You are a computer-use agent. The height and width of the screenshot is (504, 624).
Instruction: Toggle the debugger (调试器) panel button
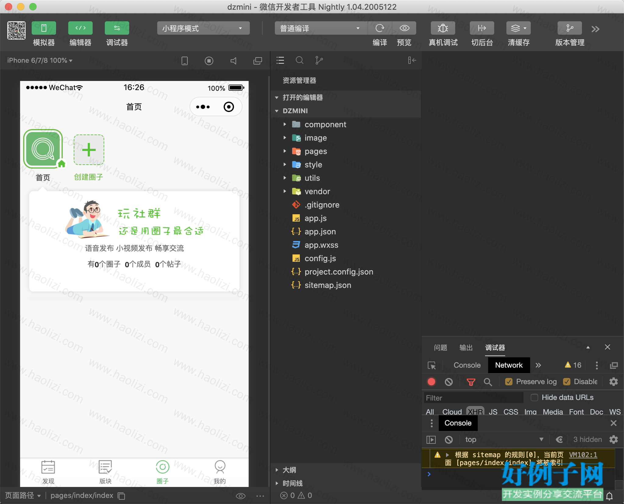(x=117, y=28)
